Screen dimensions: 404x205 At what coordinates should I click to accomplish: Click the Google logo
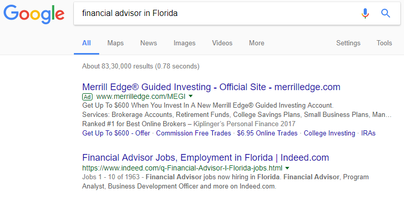point(34,14)
